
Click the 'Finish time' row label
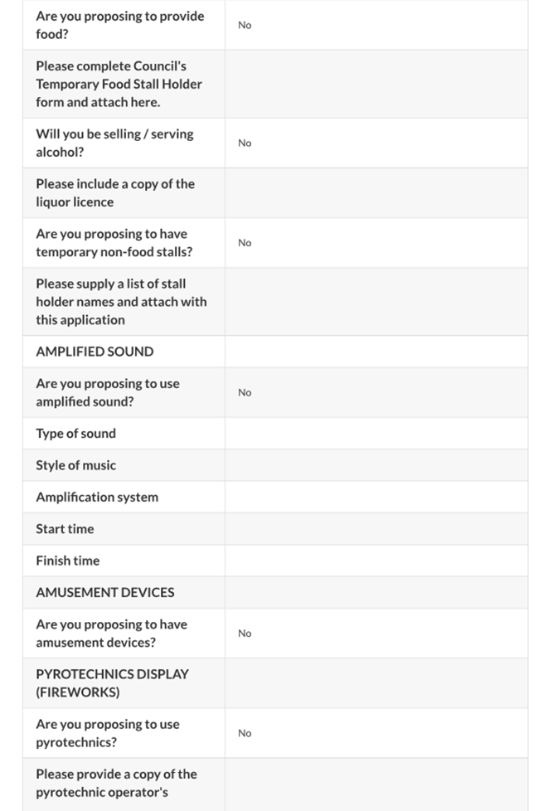pyautogui.click(x=67, y=561)
